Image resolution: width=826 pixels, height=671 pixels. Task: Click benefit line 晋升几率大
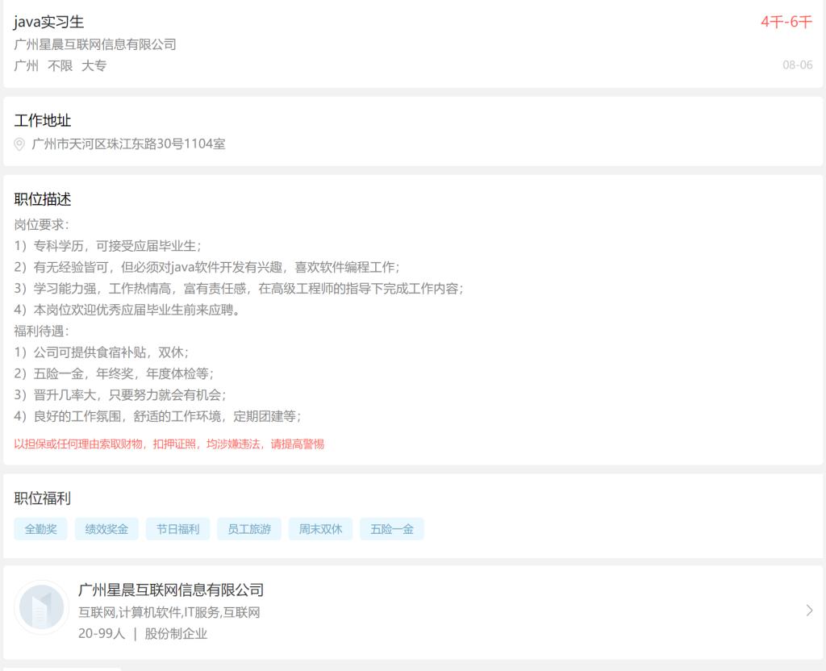pos(120,395)
